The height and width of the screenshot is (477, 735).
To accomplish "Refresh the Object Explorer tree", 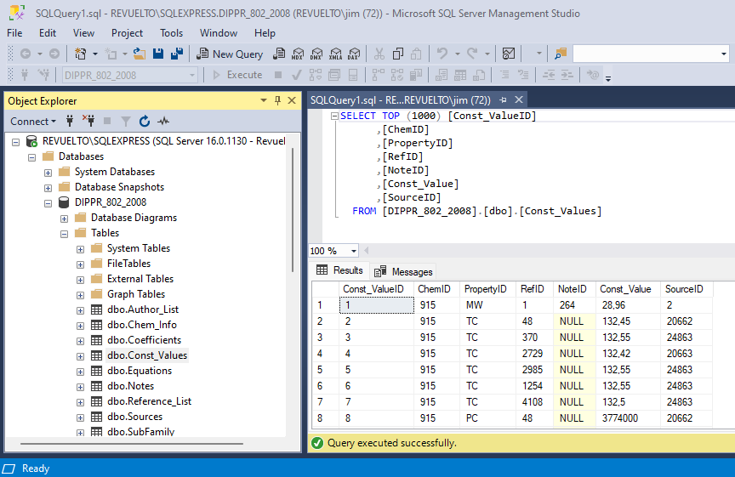I will (145, 122).
